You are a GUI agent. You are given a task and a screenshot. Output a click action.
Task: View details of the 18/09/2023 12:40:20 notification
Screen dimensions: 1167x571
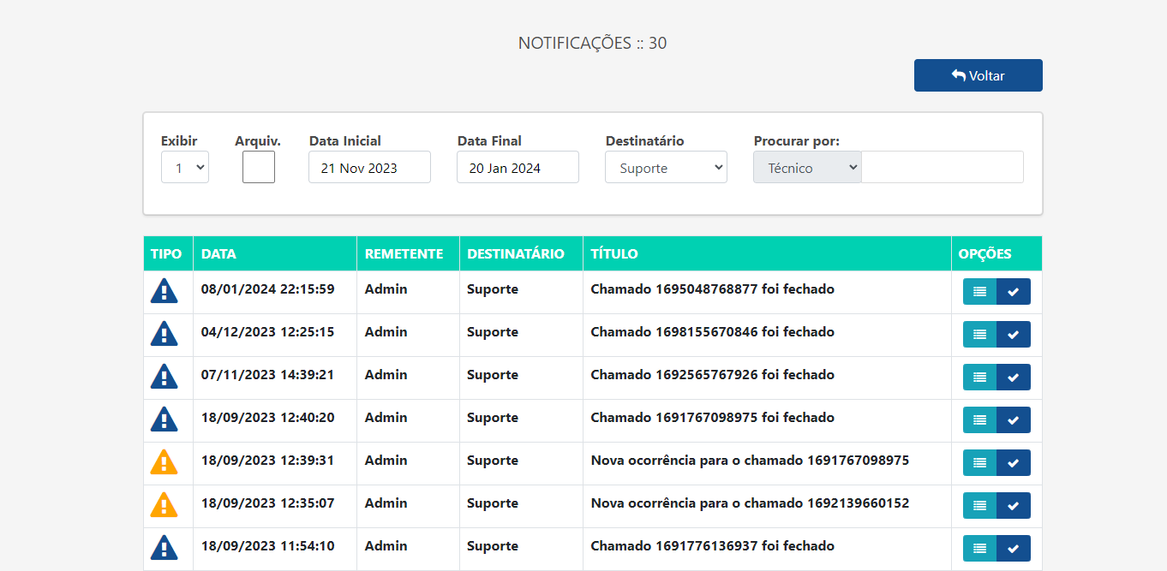pyautogui.click(x=978, y=419)
